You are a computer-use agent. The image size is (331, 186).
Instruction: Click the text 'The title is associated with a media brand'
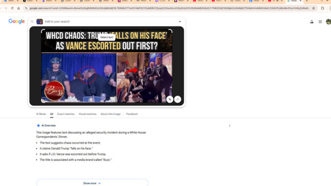point(67,160)
